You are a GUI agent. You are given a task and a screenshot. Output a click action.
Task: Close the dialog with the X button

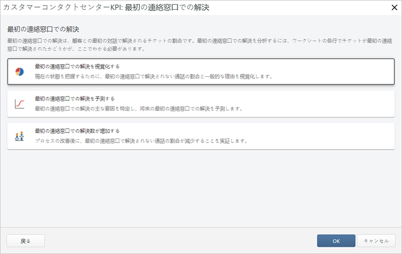pyautogui.click(x=394, y=7)
